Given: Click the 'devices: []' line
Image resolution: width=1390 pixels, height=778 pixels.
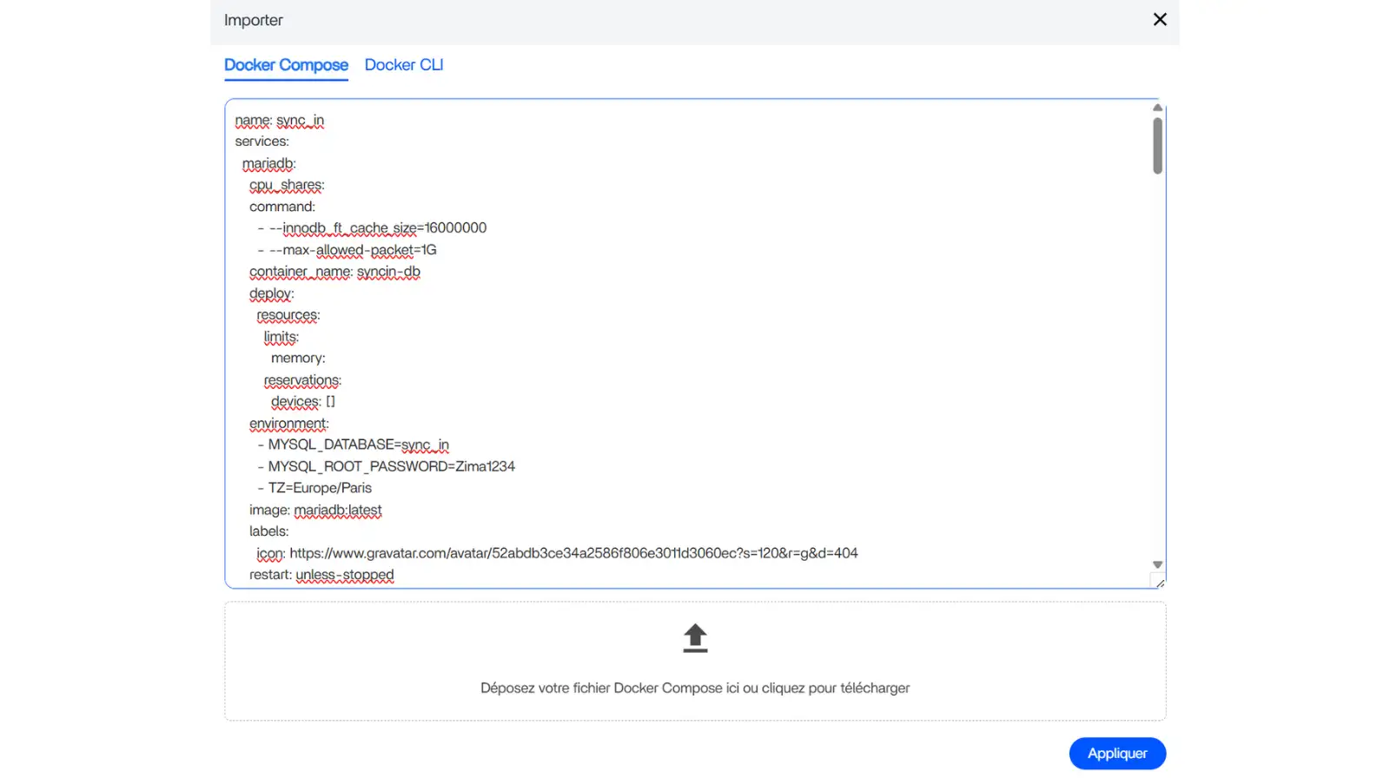Looking at the screenshot, I should 302,402.
